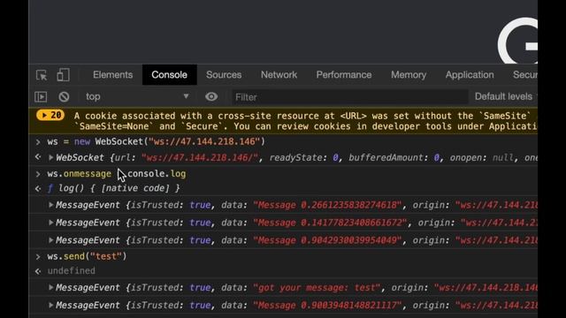566x318 pixels.
Task: Click the ws.send("test") command
Action: [x=87, y=256]
